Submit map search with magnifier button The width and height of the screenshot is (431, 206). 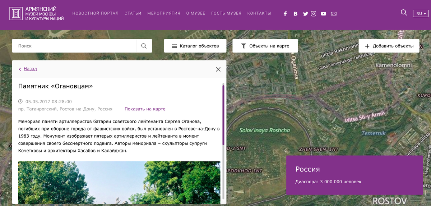tap(144, 46)
